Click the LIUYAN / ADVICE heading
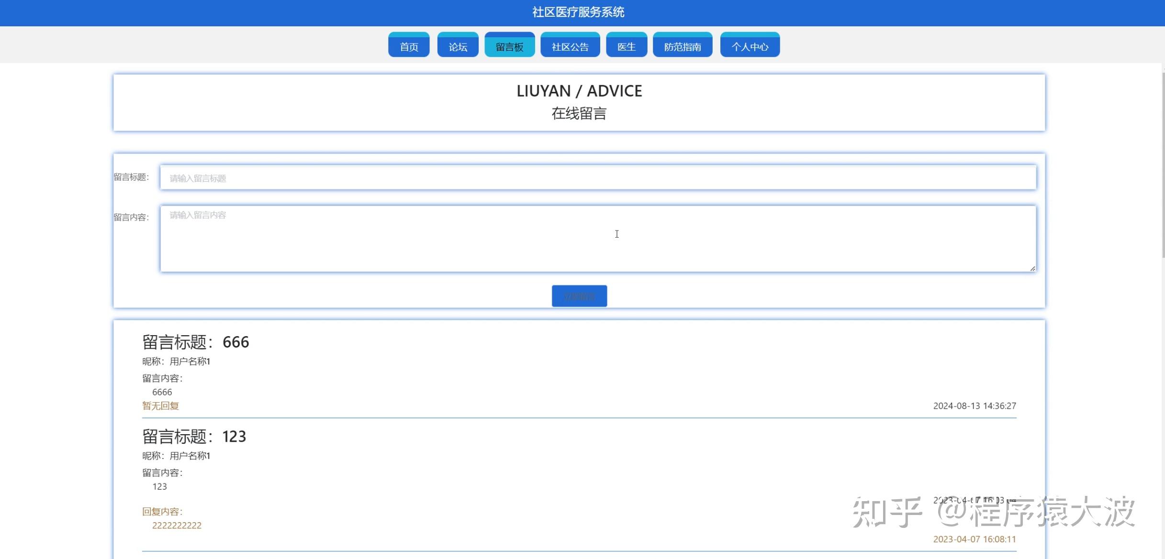Viewport: 1165px width, 559px height. click(579, 91)
